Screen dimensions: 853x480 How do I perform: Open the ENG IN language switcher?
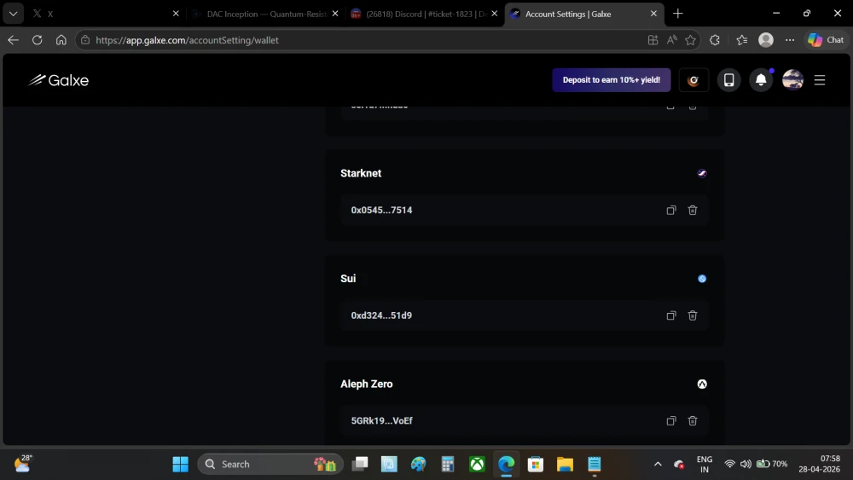click(705, 465)
